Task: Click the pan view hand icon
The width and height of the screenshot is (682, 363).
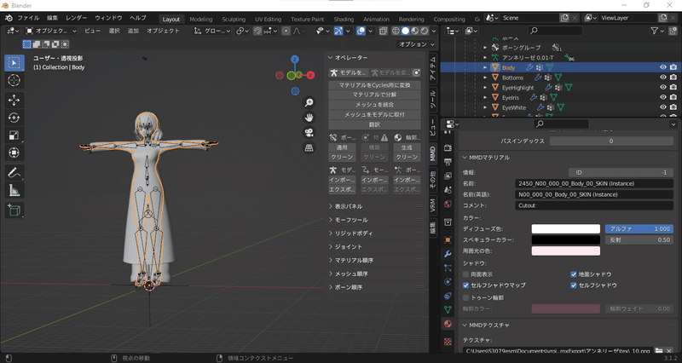Action: 309,118
